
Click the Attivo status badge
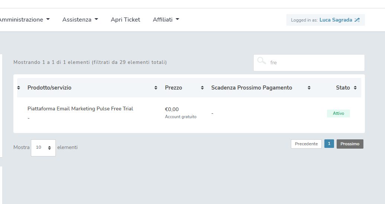339,113
